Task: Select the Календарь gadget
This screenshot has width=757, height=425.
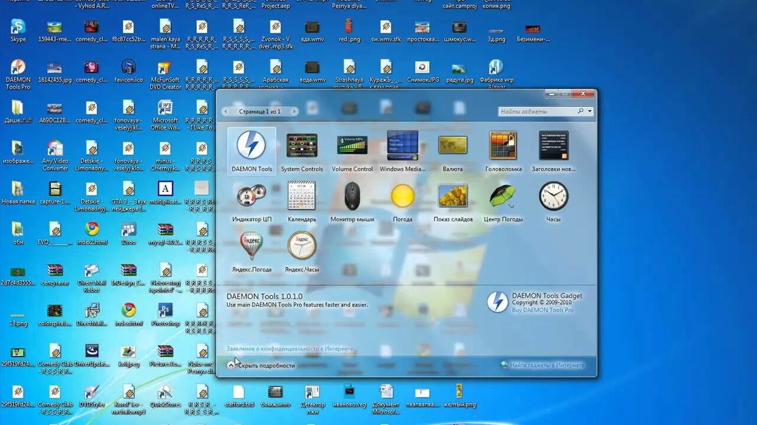Action: (x=302, y=202)
